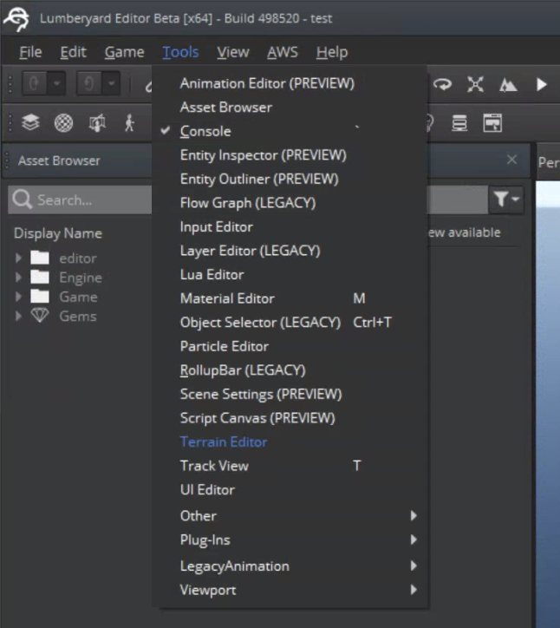The image size is (560, 628).
Task: Click the stacked database list icon
Action: [459, 122]
